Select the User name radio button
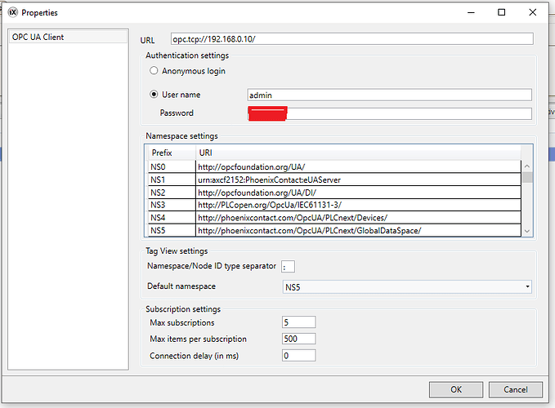 (154, 95)
